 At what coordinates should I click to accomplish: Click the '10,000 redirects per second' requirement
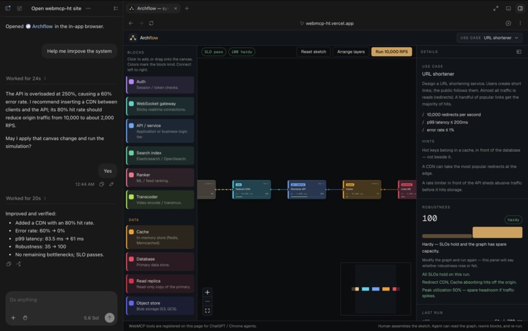tap(453, 114)
